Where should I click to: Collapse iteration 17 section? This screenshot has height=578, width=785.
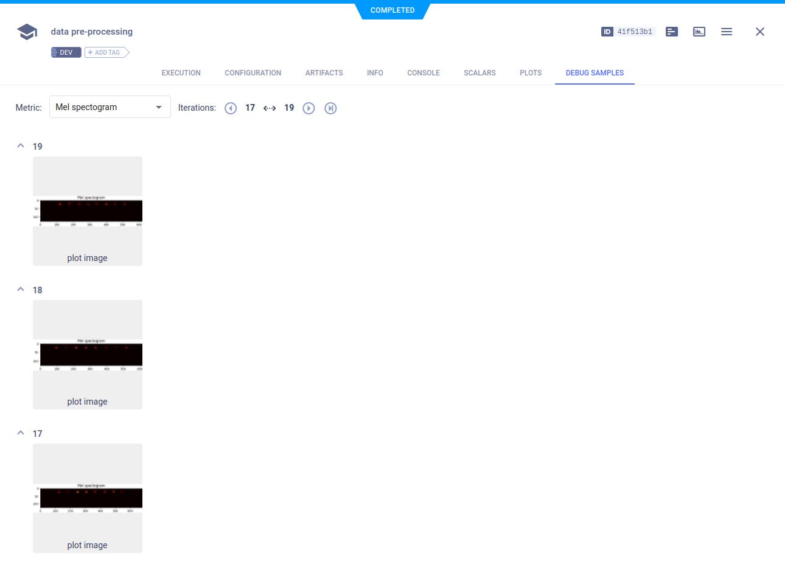click(21, 433)
